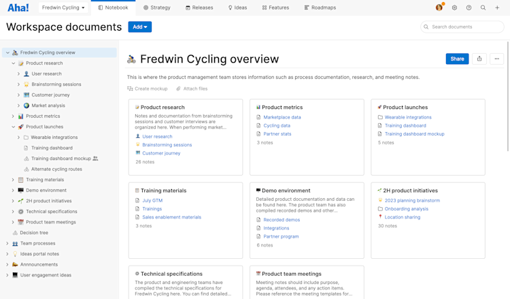Click the shared users icon beside Training dashboard mockup

(95, 159)
